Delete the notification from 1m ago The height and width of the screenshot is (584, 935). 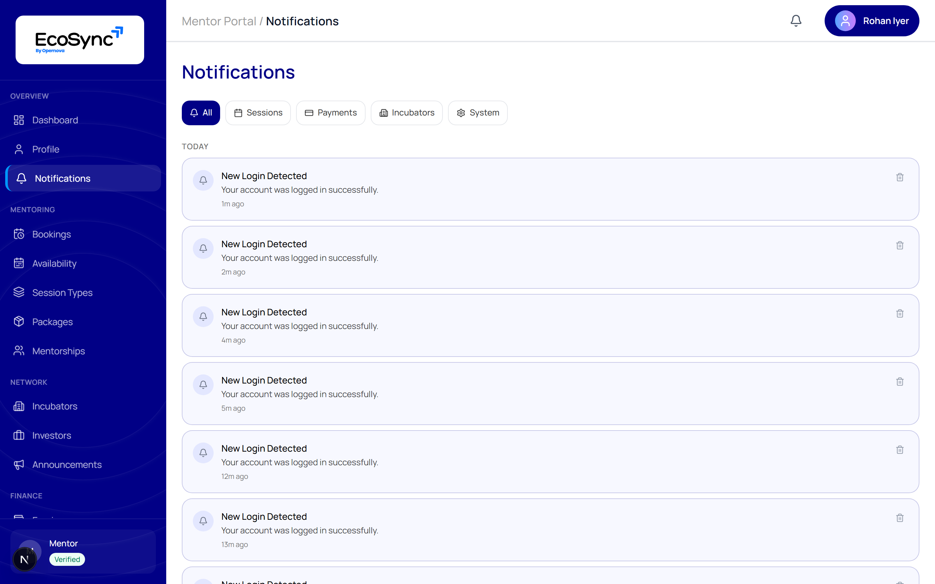click(900, 177)
